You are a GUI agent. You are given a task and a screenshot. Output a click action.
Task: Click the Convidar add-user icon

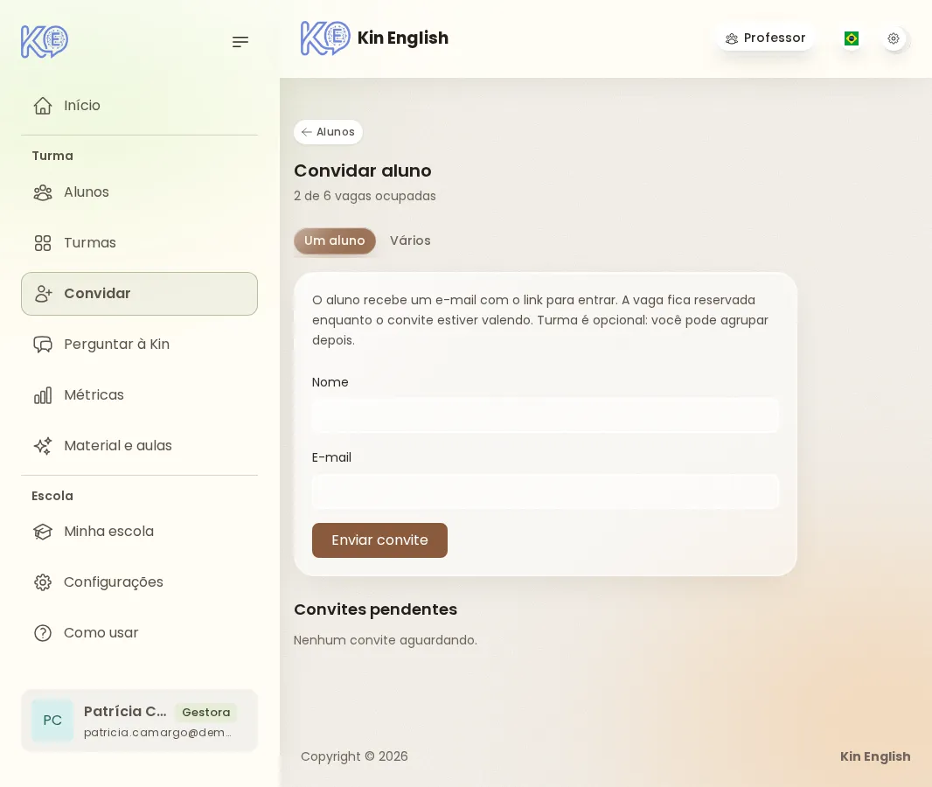click(x=43, y=294)
